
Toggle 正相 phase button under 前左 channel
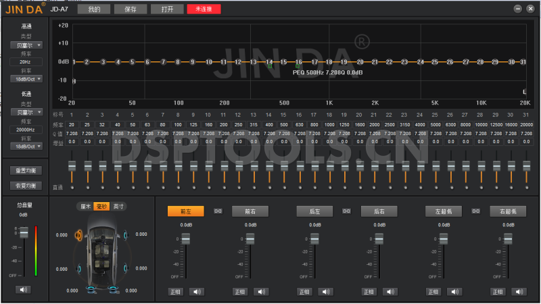coord(175,292)
